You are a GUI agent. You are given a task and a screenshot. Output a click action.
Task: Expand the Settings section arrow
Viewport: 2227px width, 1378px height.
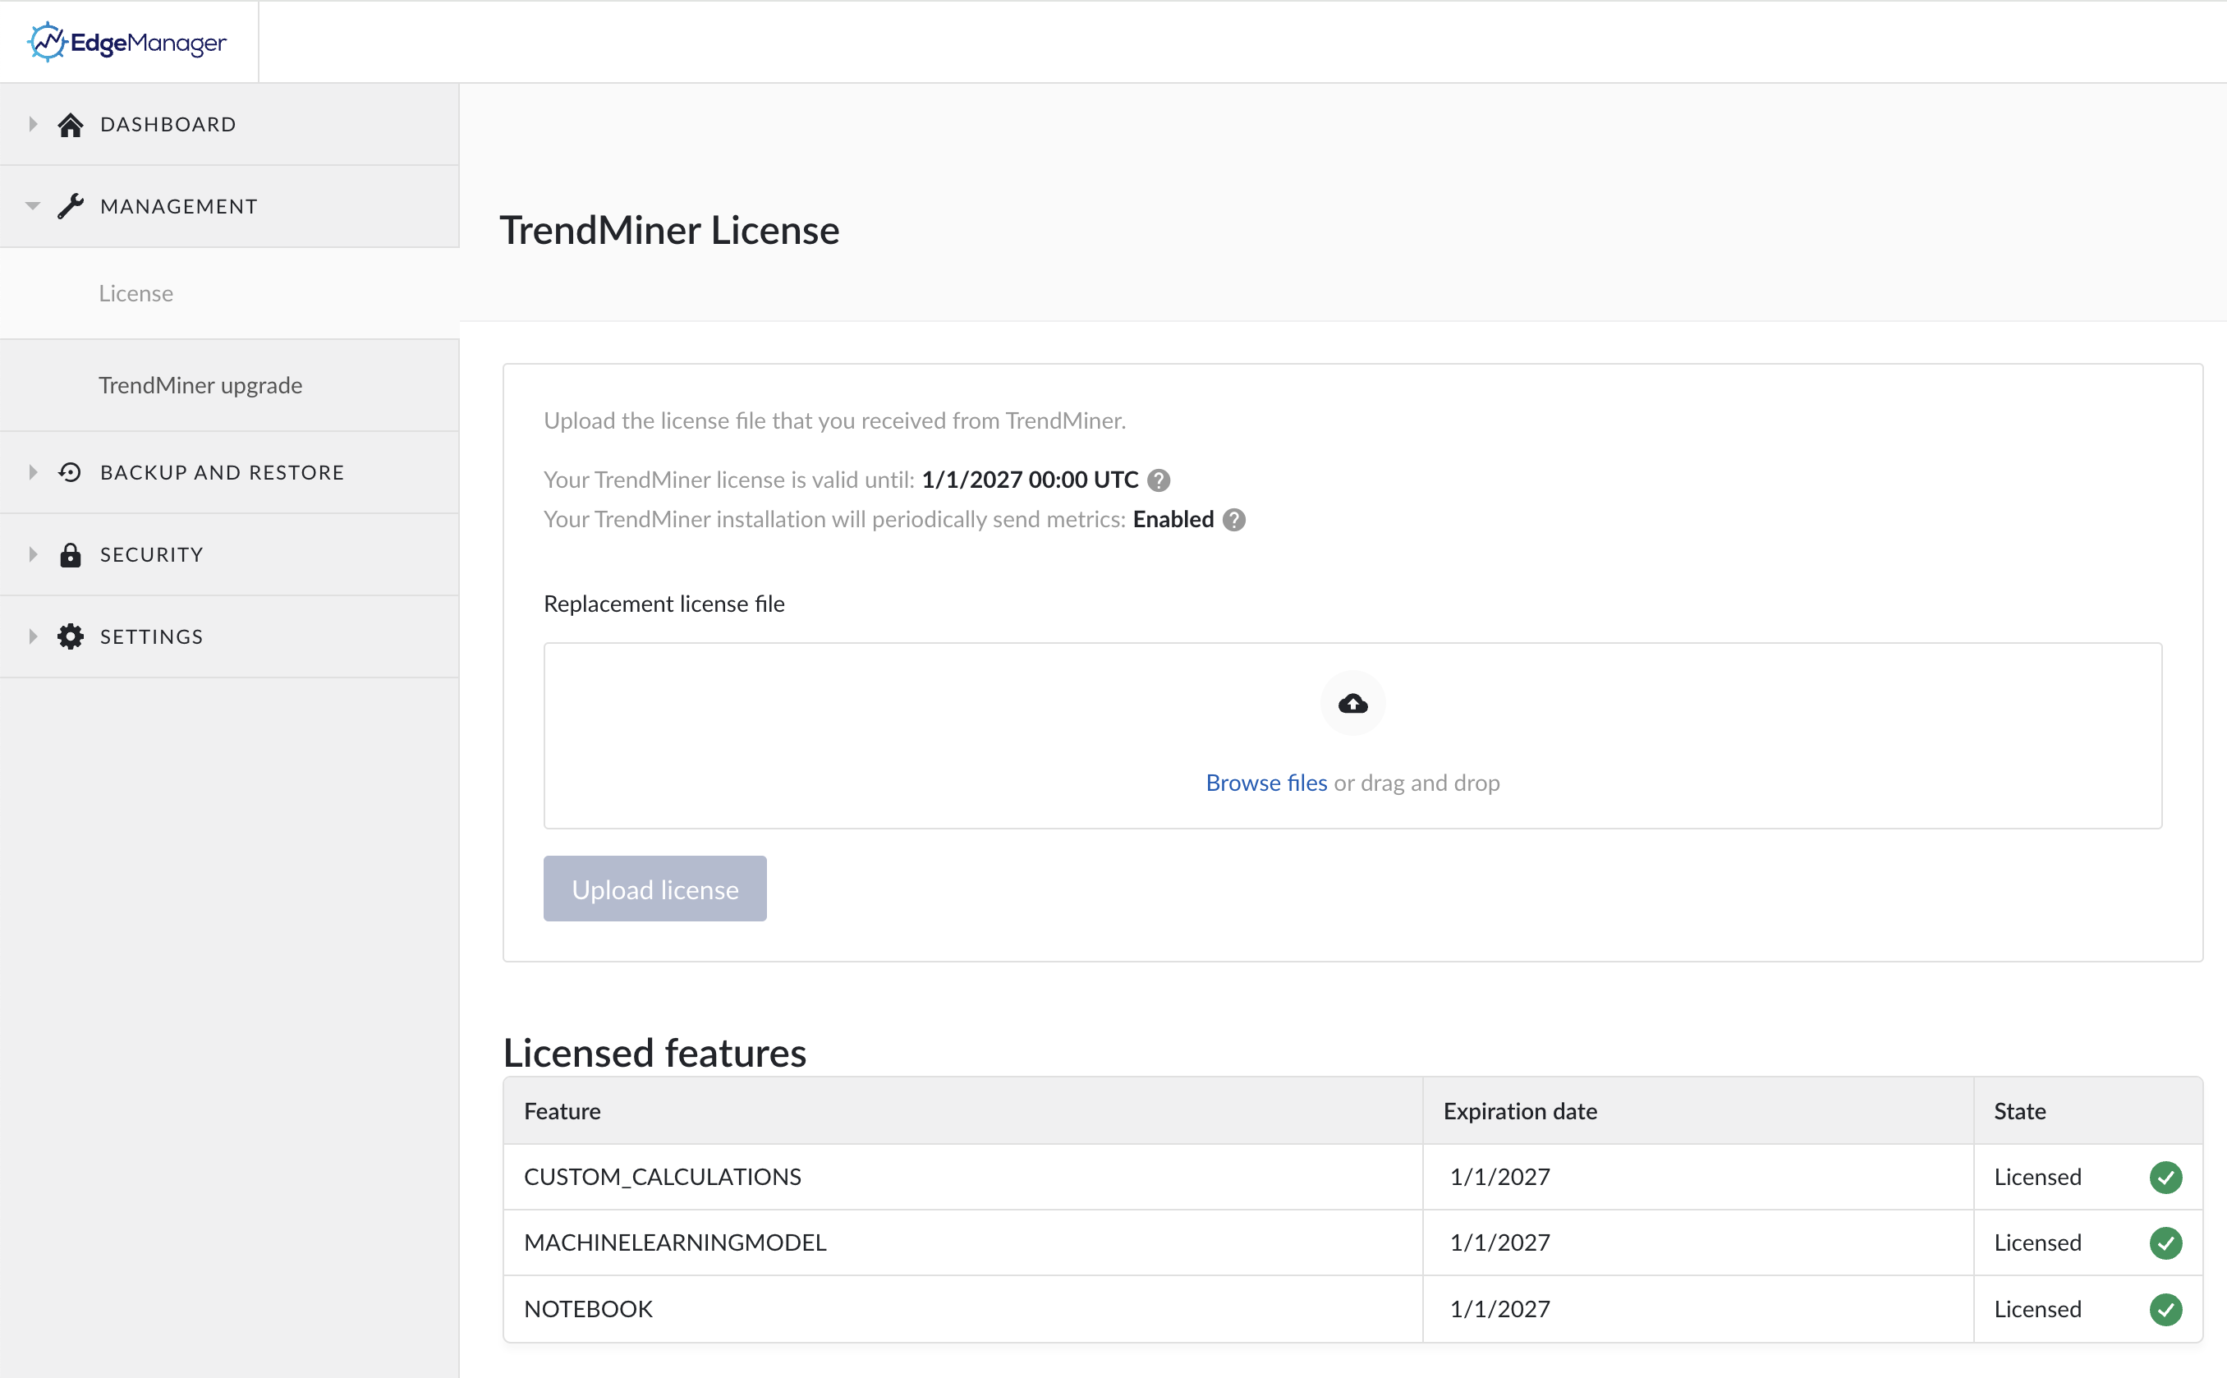pos(33,636)
